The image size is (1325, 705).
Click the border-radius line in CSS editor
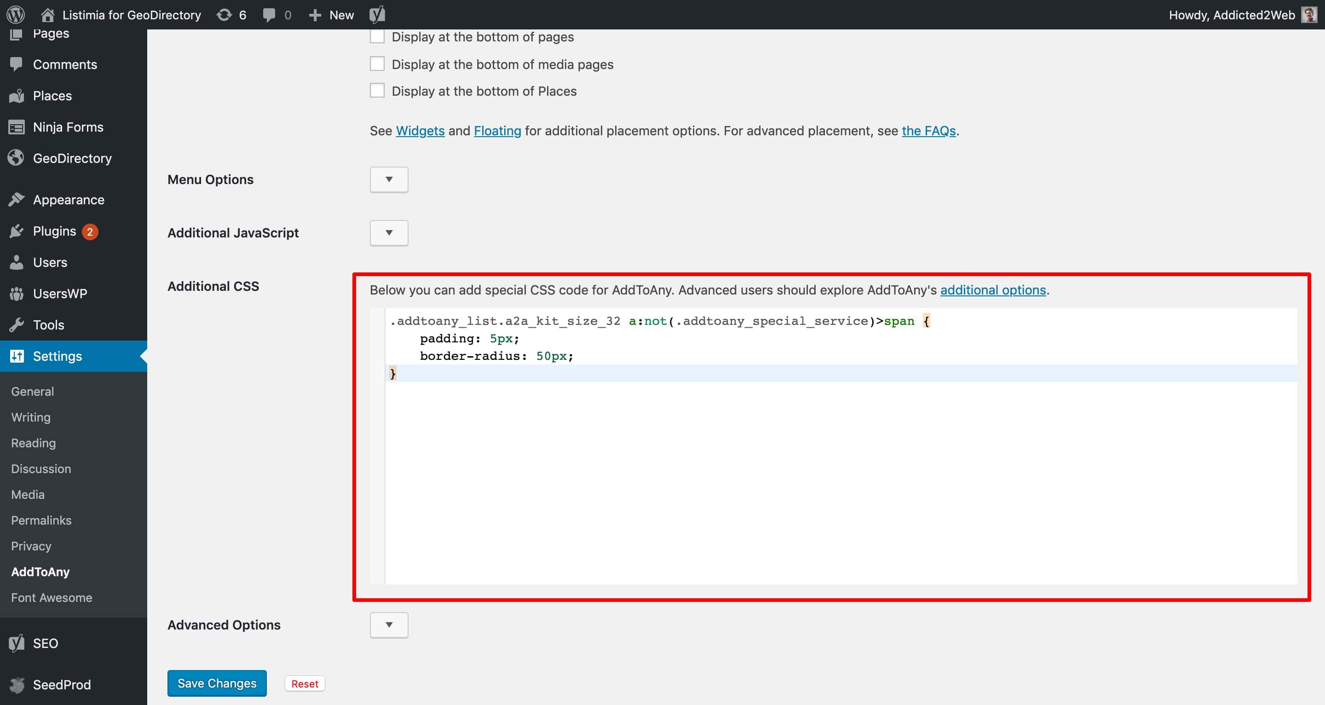click(x=496, y=356)
